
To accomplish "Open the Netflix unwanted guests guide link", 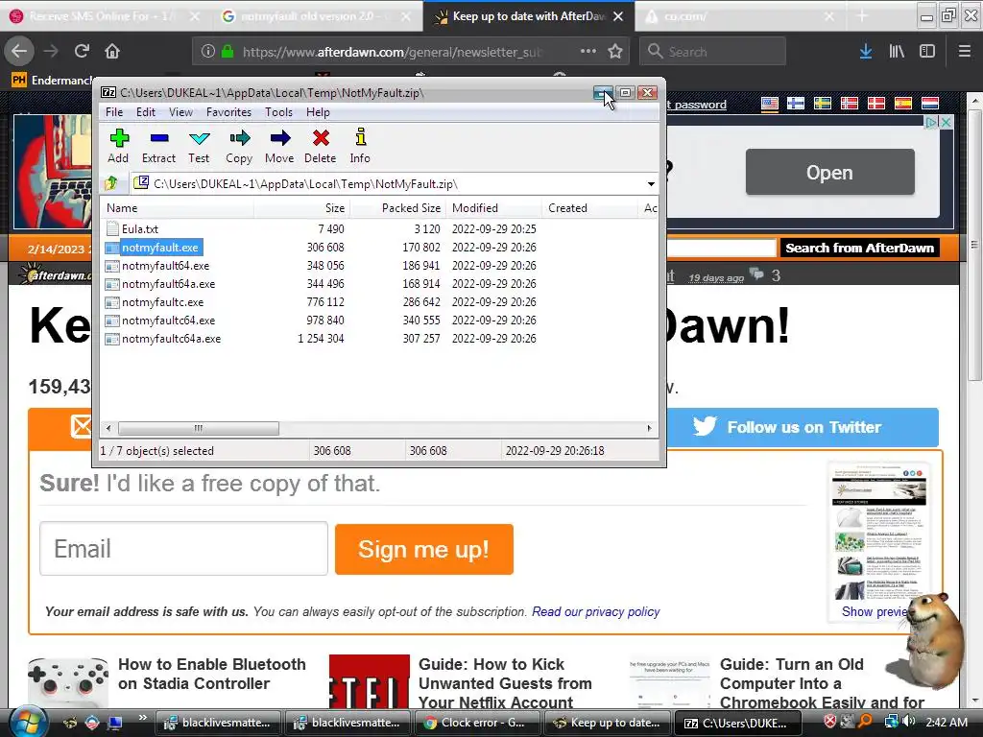I will [x=505, y=683].
